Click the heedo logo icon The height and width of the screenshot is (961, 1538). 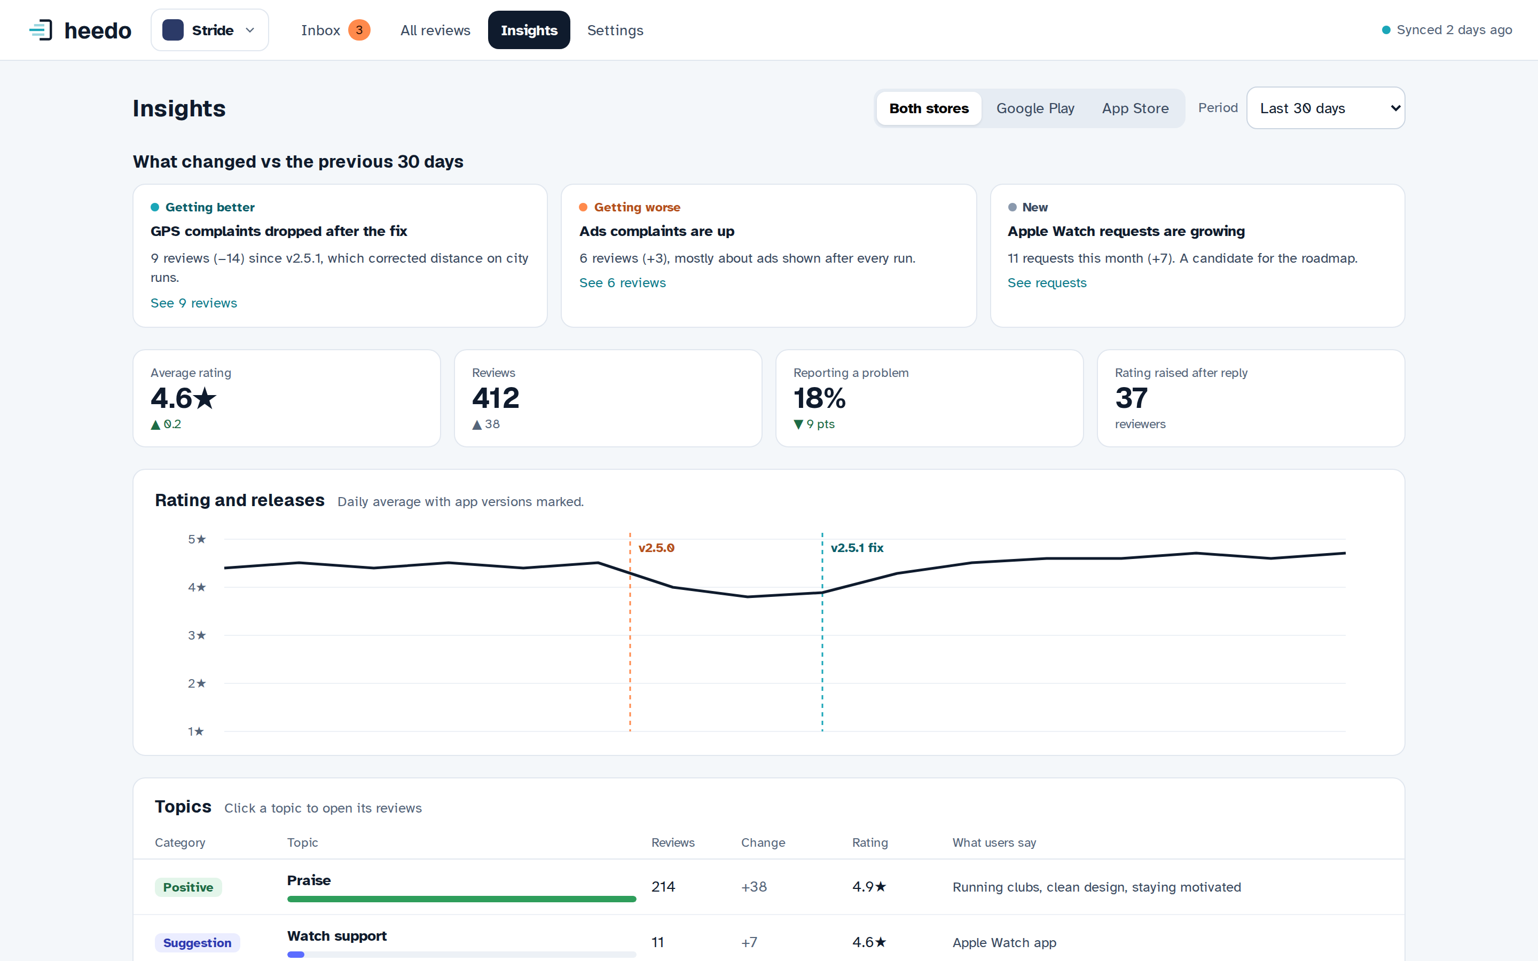[41, 30]
